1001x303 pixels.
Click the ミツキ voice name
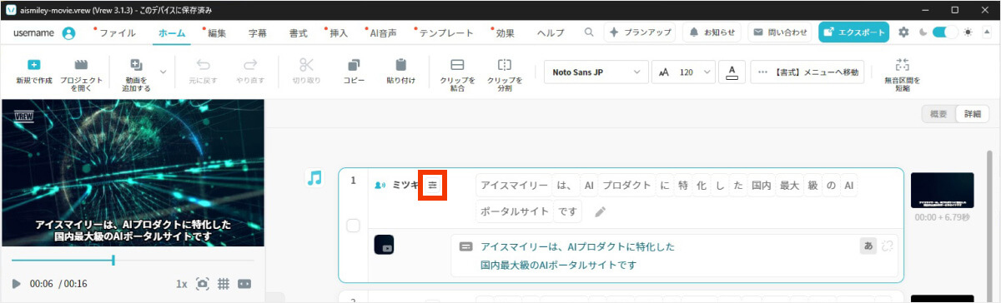[x=406, y=185]
